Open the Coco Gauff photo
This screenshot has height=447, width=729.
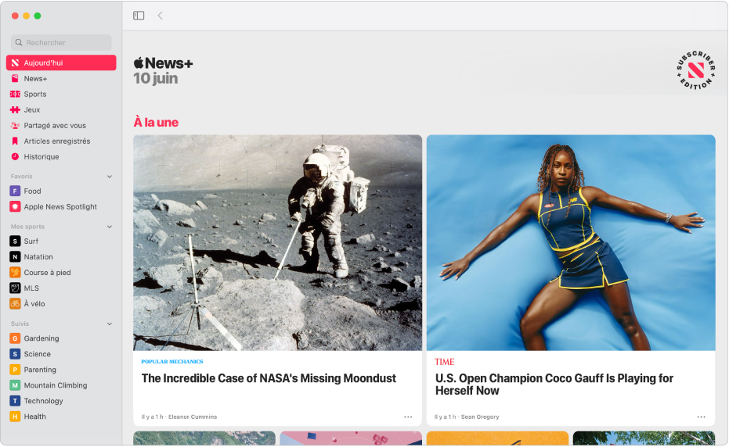(571, 243)
